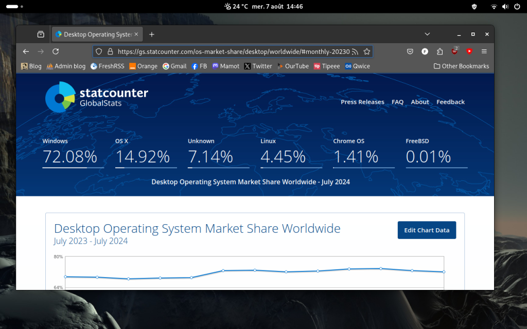Save page to Pocket
This screenshot has height=329, width=527.
(x=410, y=51)
